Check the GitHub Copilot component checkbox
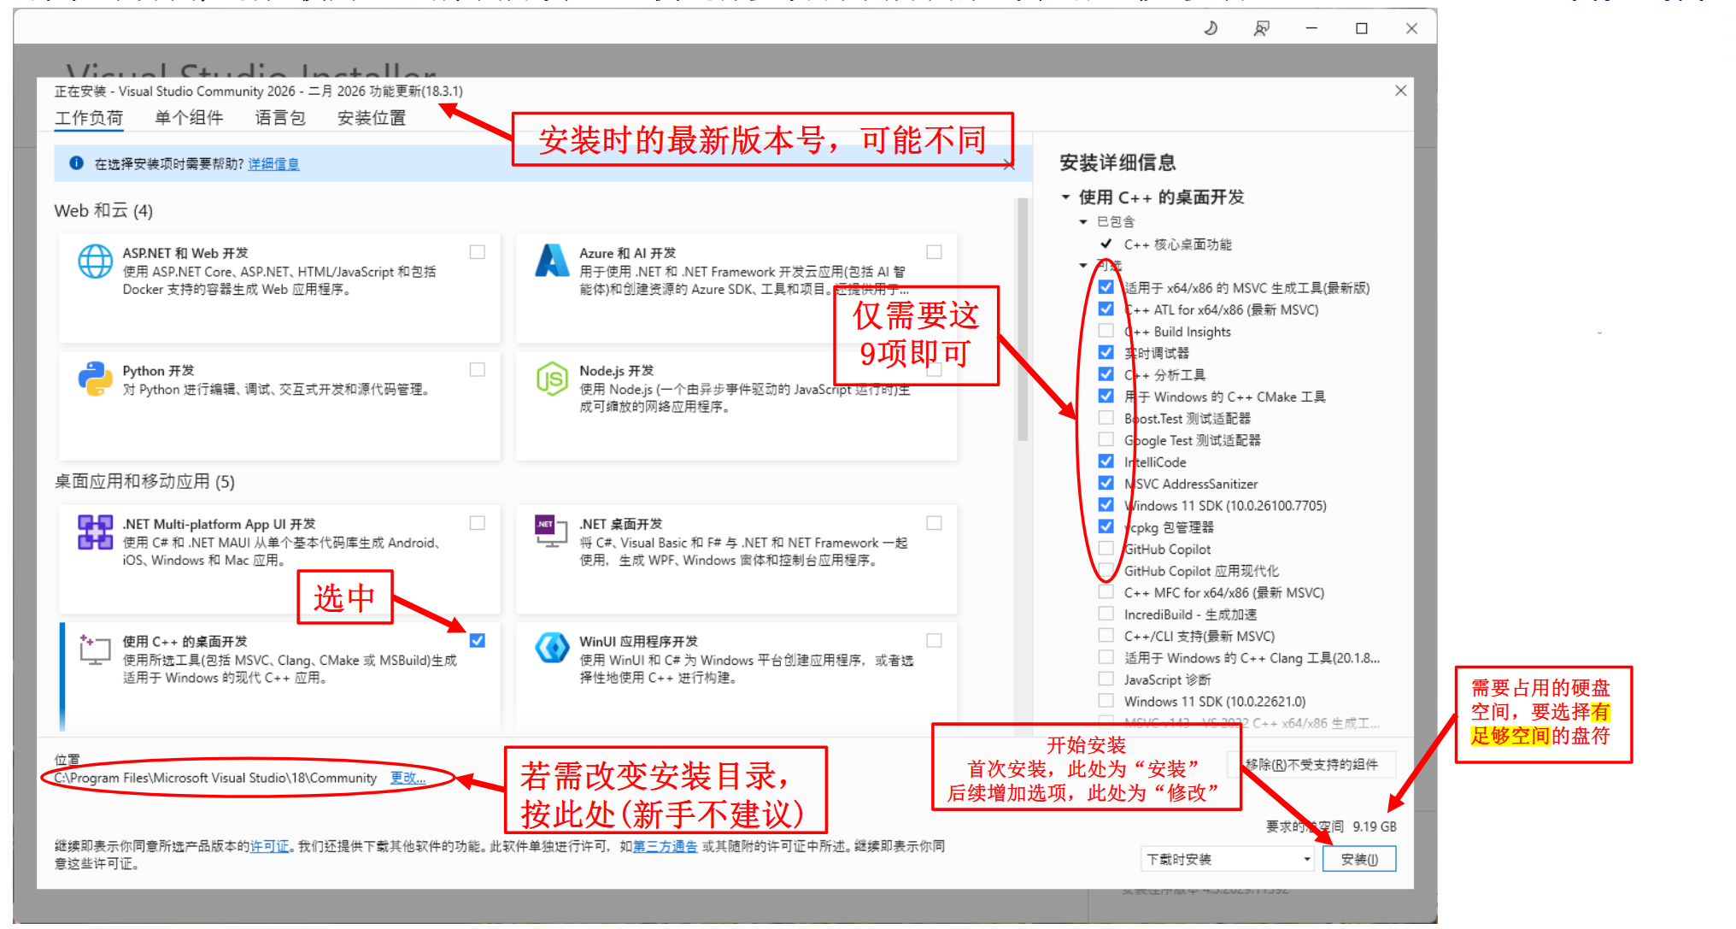The height and width of the screenshot is (929, 1736). [1106, 549]
